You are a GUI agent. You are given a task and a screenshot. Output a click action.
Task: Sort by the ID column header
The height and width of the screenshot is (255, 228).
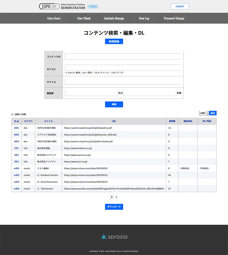click(17, 121)
